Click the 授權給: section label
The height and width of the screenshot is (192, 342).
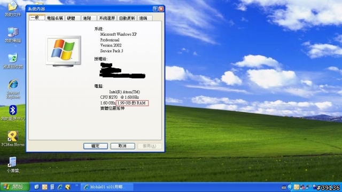[101, 59]
